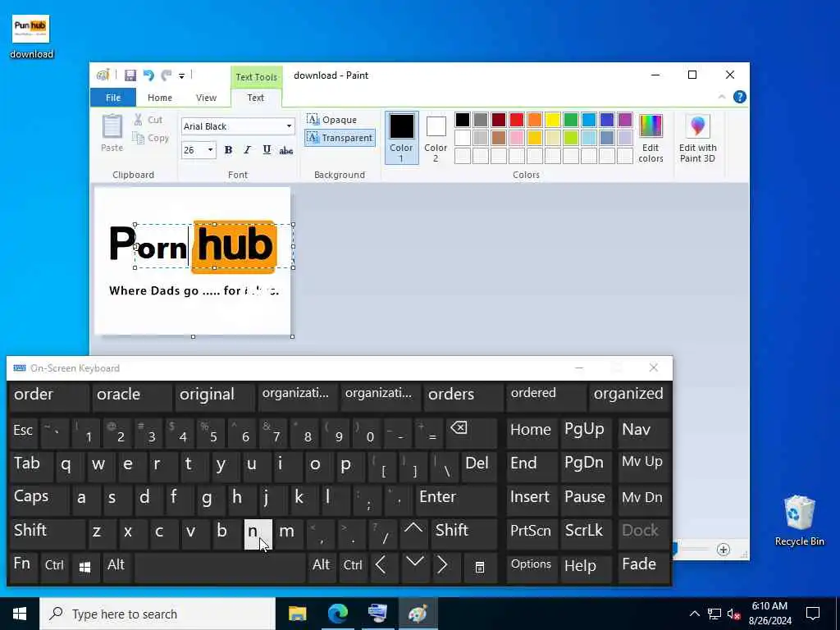Screen dimensions: 840x630
Task: Toggle the Fn key on keyboard
Action: point(23,567)
